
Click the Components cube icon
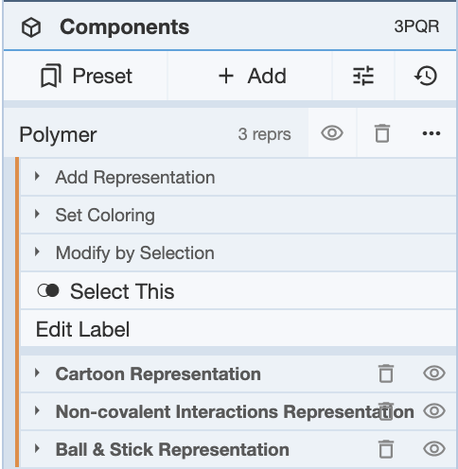31,27
